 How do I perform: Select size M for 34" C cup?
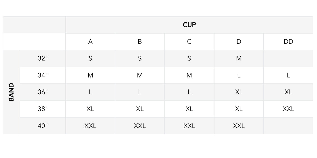click(189, 75)
